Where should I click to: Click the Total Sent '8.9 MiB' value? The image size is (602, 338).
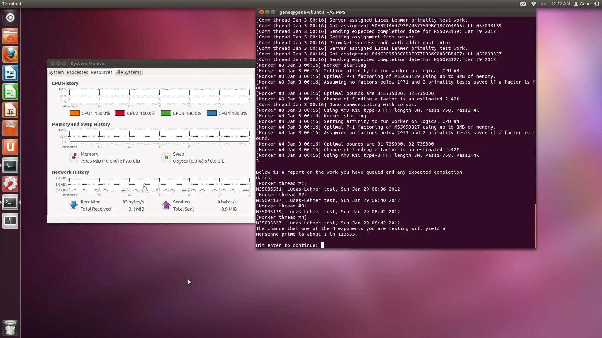229,209
